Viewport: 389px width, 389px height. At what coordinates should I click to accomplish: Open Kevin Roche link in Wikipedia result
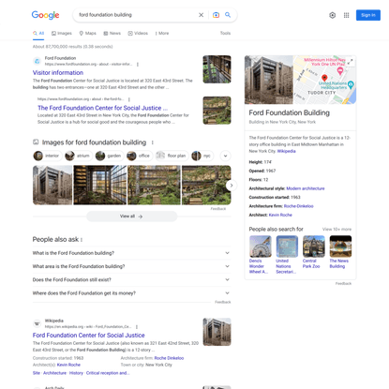(68, 365)
